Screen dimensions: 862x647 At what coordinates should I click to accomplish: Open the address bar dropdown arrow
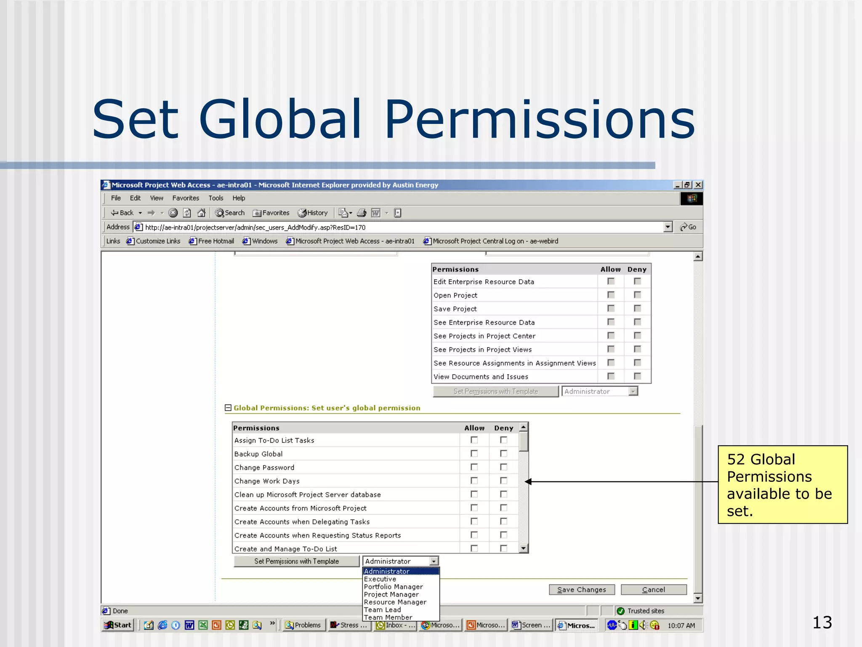668,227
